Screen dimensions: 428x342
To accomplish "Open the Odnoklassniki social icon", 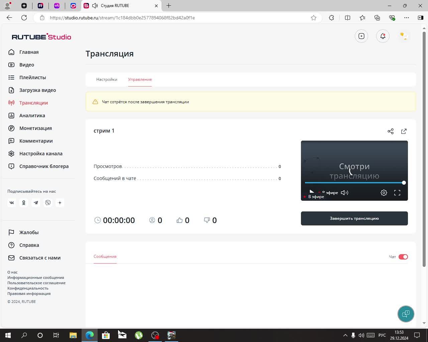I will (24, 203).
